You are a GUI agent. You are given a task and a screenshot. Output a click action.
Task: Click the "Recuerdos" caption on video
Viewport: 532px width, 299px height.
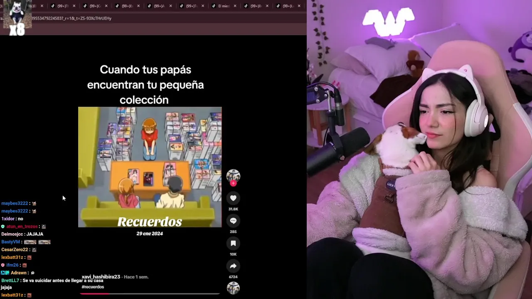(150, 222)
